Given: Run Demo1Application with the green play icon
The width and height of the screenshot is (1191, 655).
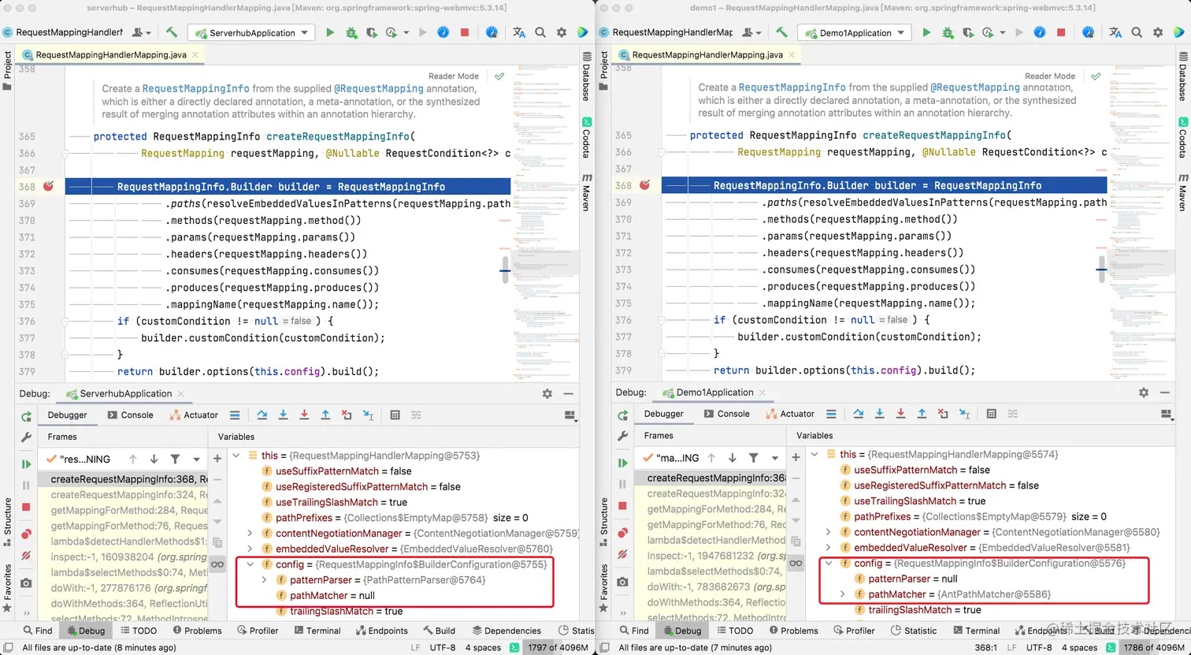Looking at the screenshot, I should point(926,33).
